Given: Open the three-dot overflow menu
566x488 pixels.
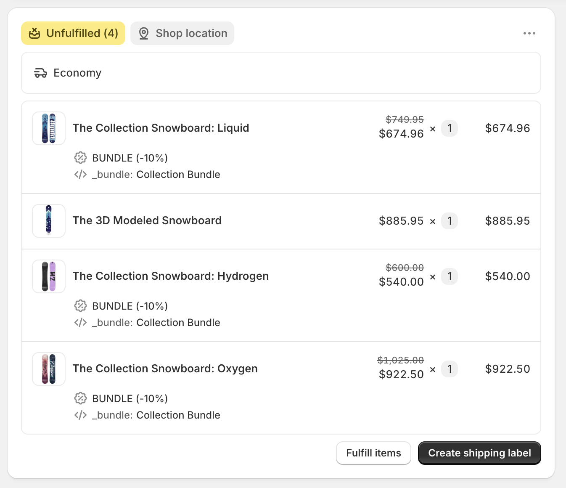Looking at the screenshot, I should (529, 33).
